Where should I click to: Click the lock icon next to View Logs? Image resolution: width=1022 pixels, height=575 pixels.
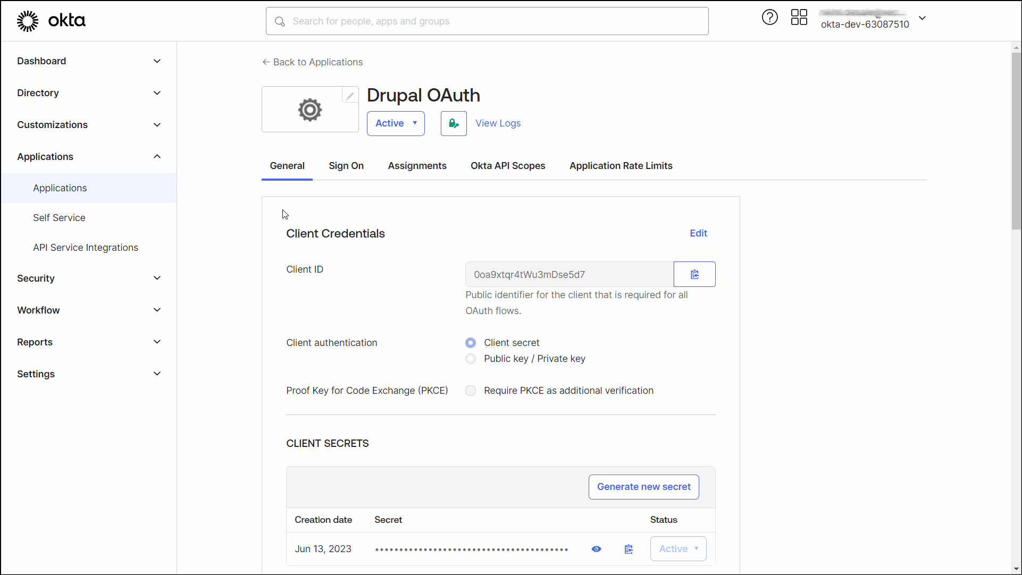click(x=453, y=123)
